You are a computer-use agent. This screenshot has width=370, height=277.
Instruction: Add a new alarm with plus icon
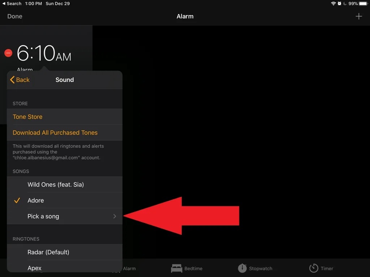coord(359,16)
